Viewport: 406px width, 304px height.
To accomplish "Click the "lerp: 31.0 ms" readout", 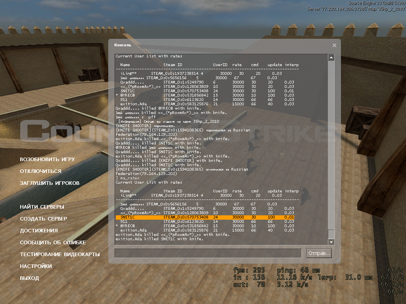I will pos(345,277).
